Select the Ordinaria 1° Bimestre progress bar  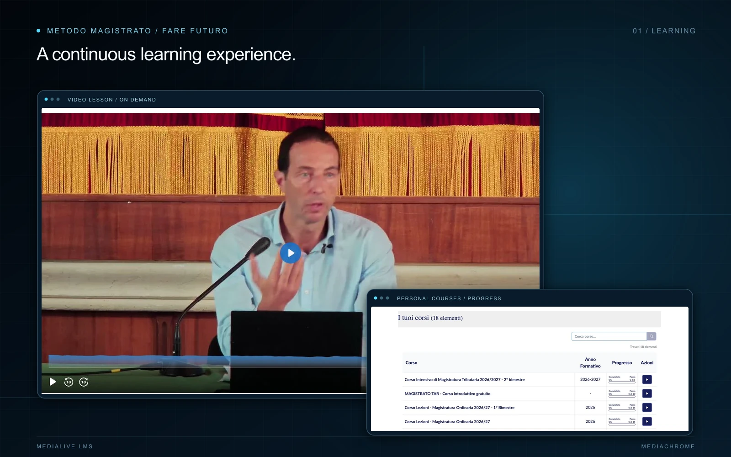pos(622,410)
